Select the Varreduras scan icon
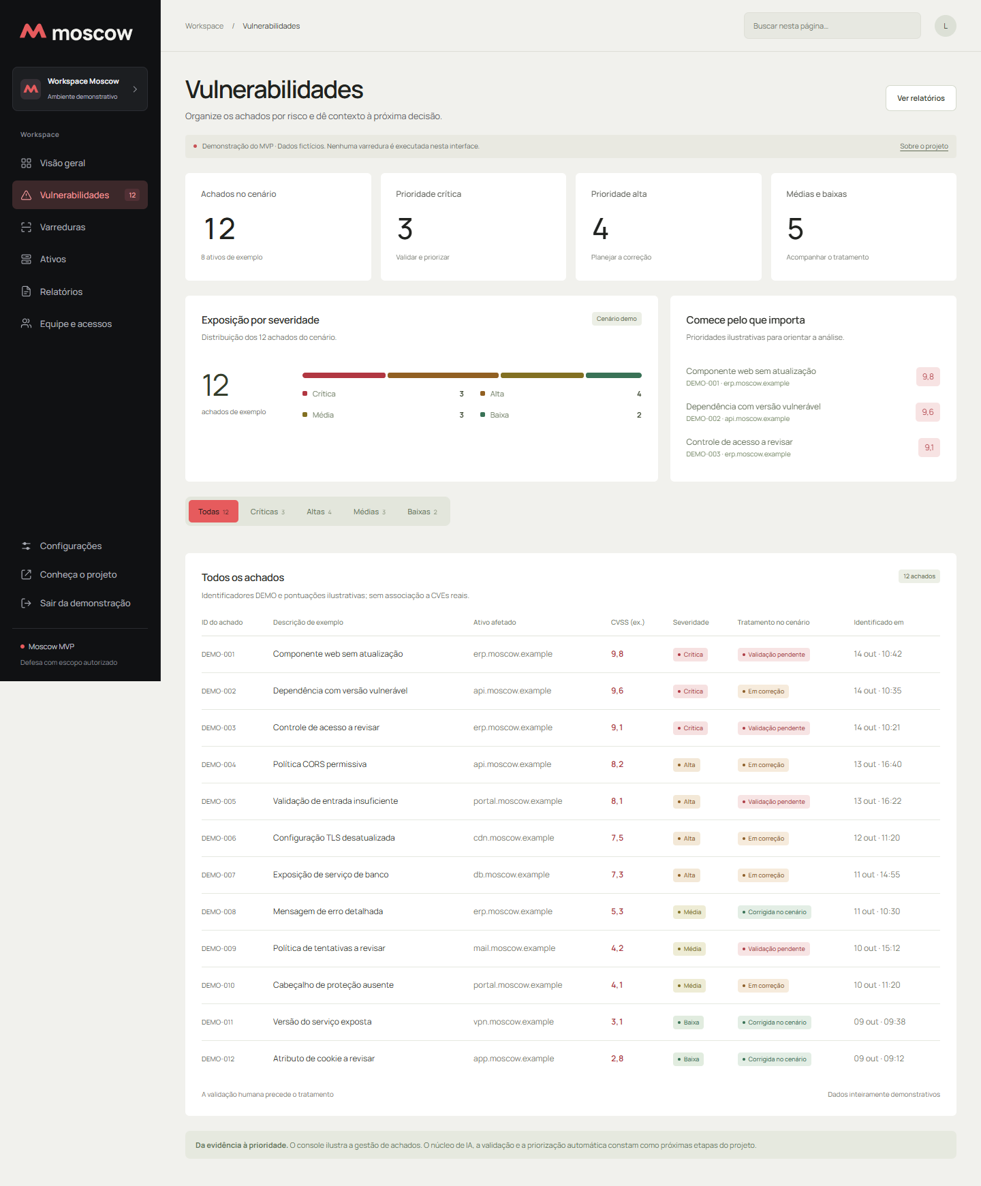 tap(26, 227)
